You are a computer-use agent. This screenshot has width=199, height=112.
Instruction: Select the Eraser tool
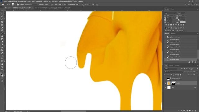(2, 42)
